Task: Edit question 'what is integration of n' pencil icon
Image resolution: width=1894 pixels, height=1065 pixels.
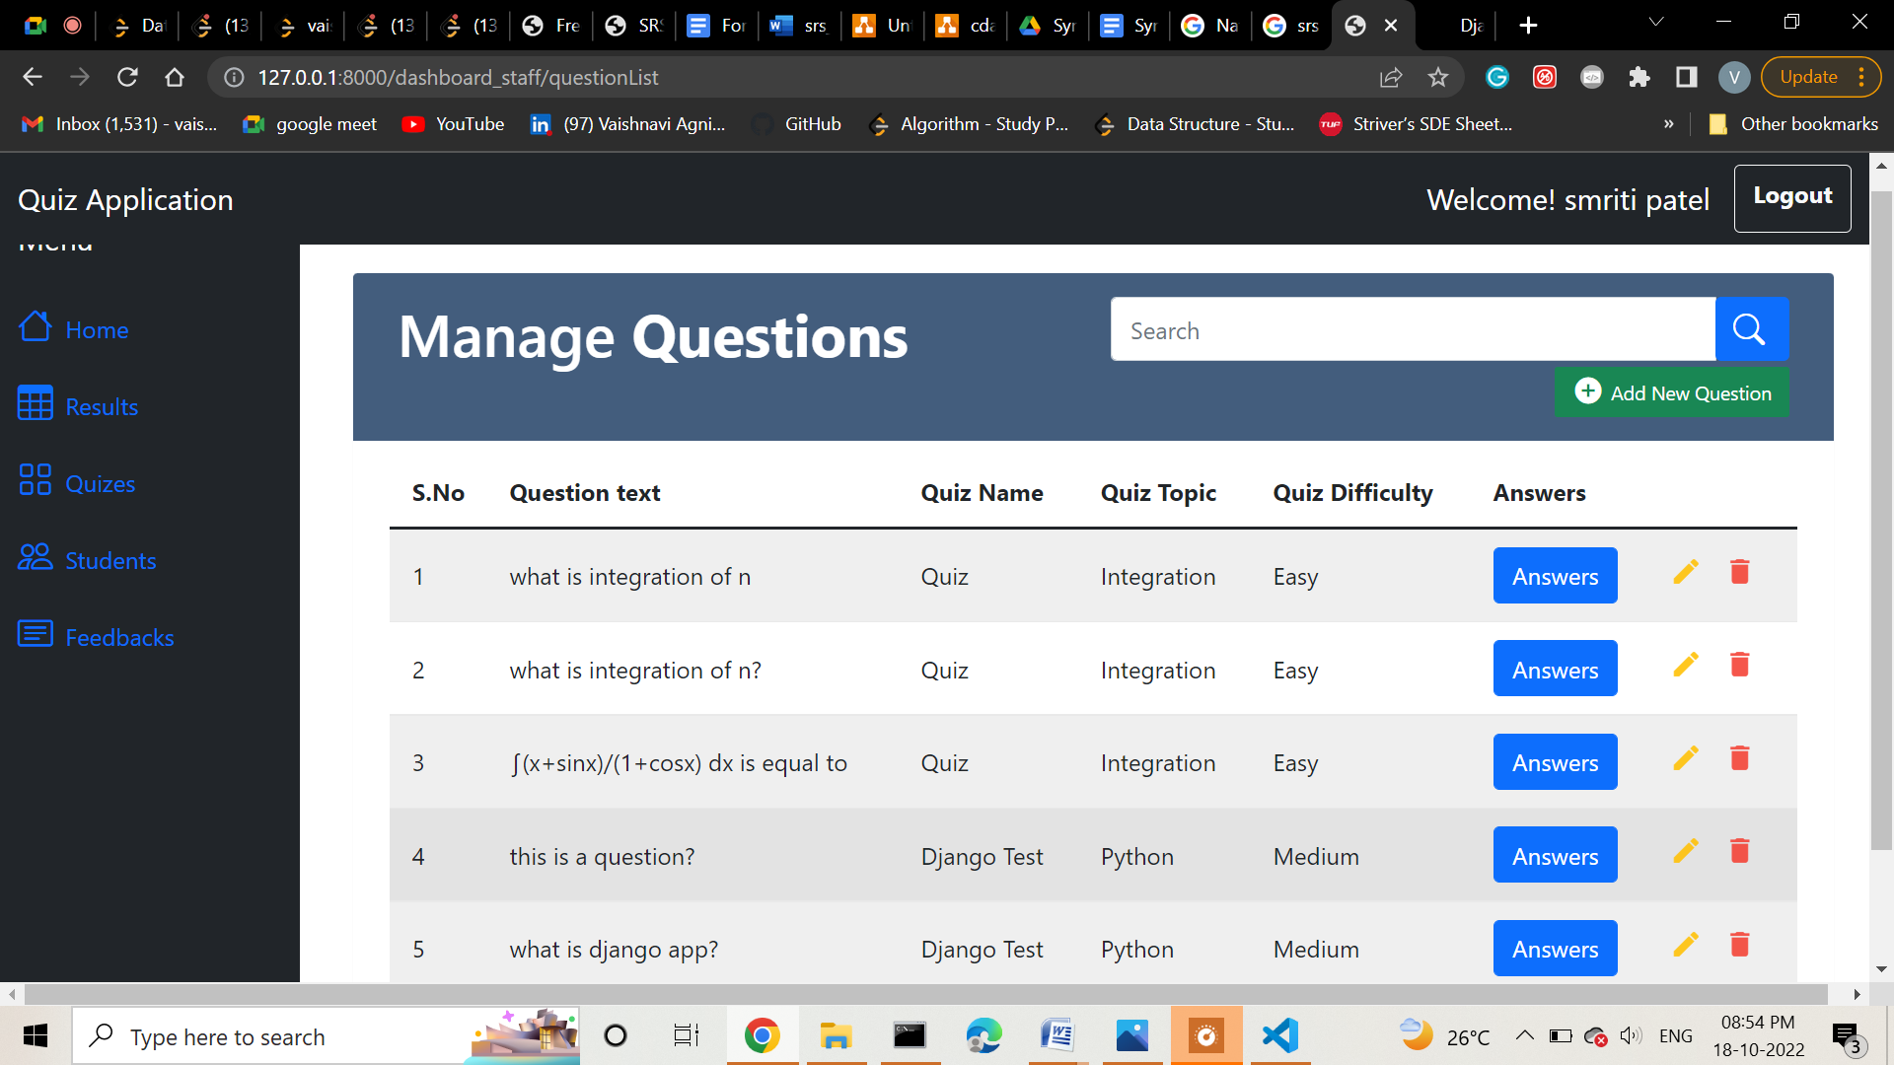Action: click(1686, 572)
